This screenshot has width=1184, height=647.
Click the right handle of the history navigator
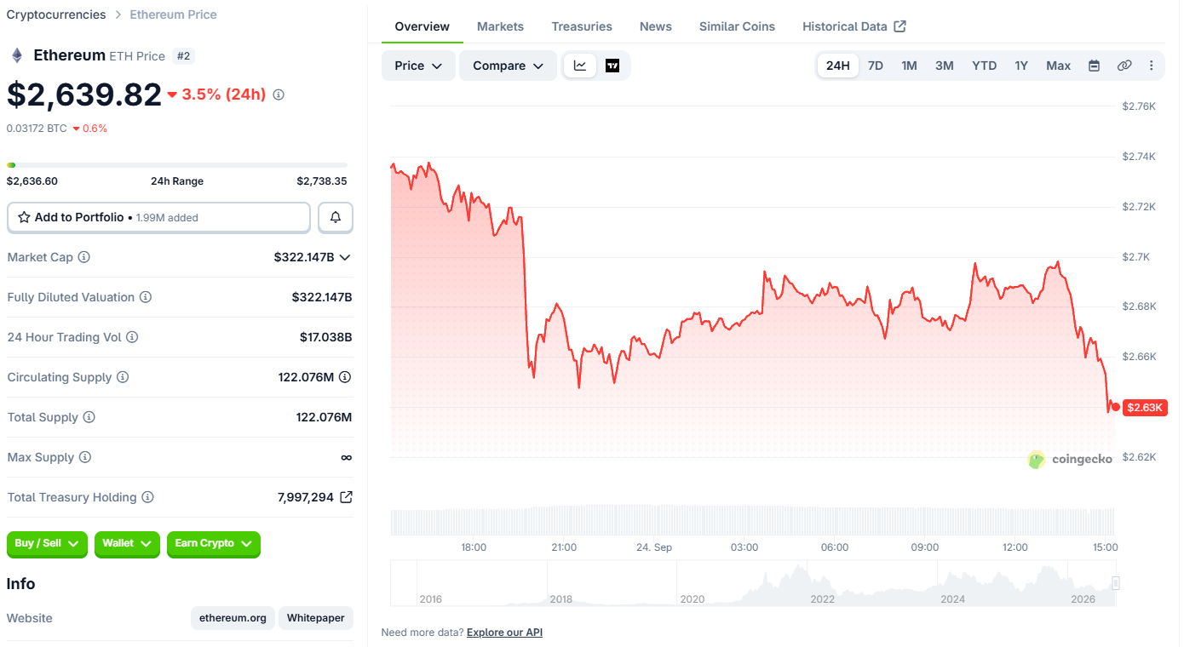coord(1116,583)
